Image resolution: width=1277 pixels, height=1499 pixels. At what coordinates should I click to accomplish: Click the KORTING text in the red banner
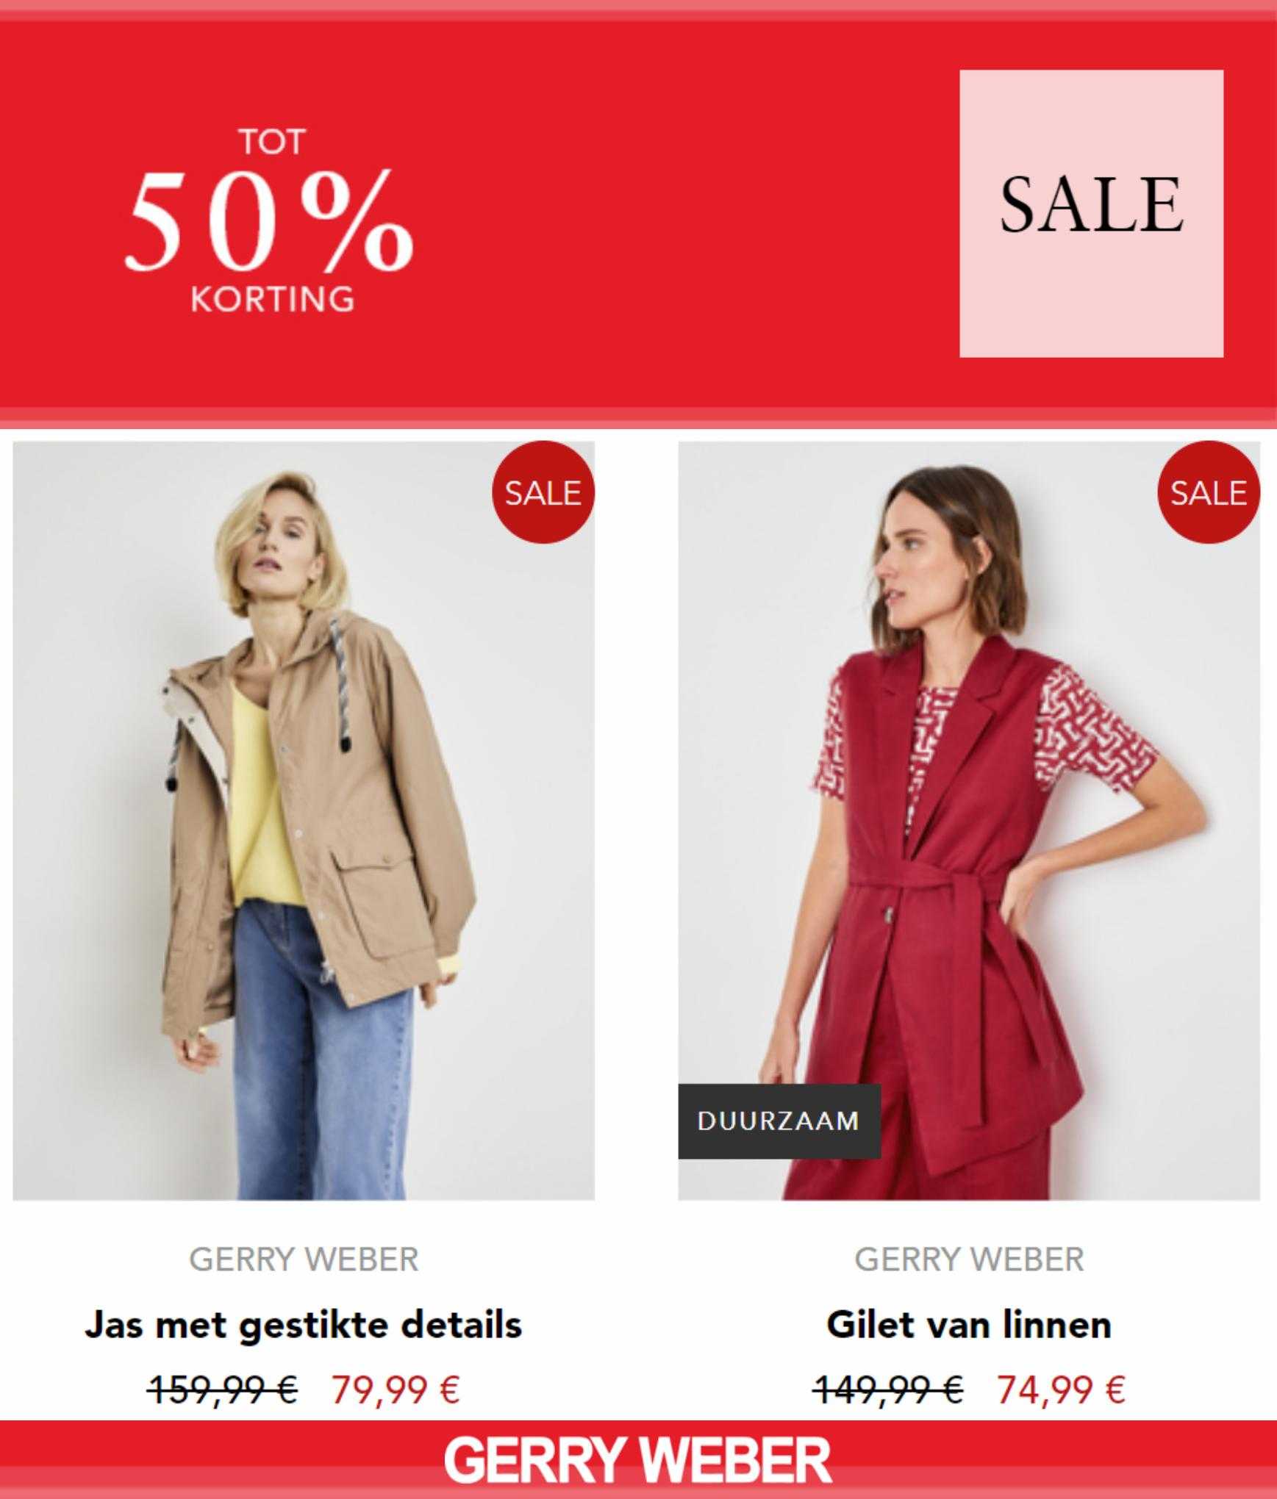tap(273, 299)
